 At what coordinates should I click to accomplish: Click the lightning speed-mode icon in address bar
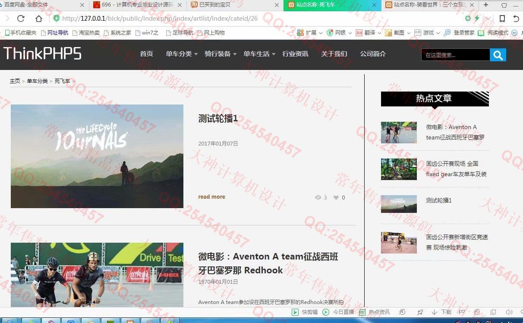click(477, 19)
